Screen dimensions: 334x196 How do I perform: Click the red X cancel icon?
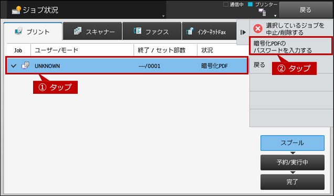[x=258, y=28]
